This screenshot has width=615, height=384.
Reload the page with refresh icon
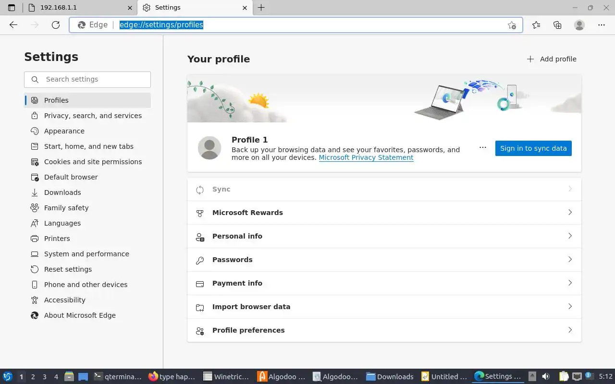tap(56, 25)
